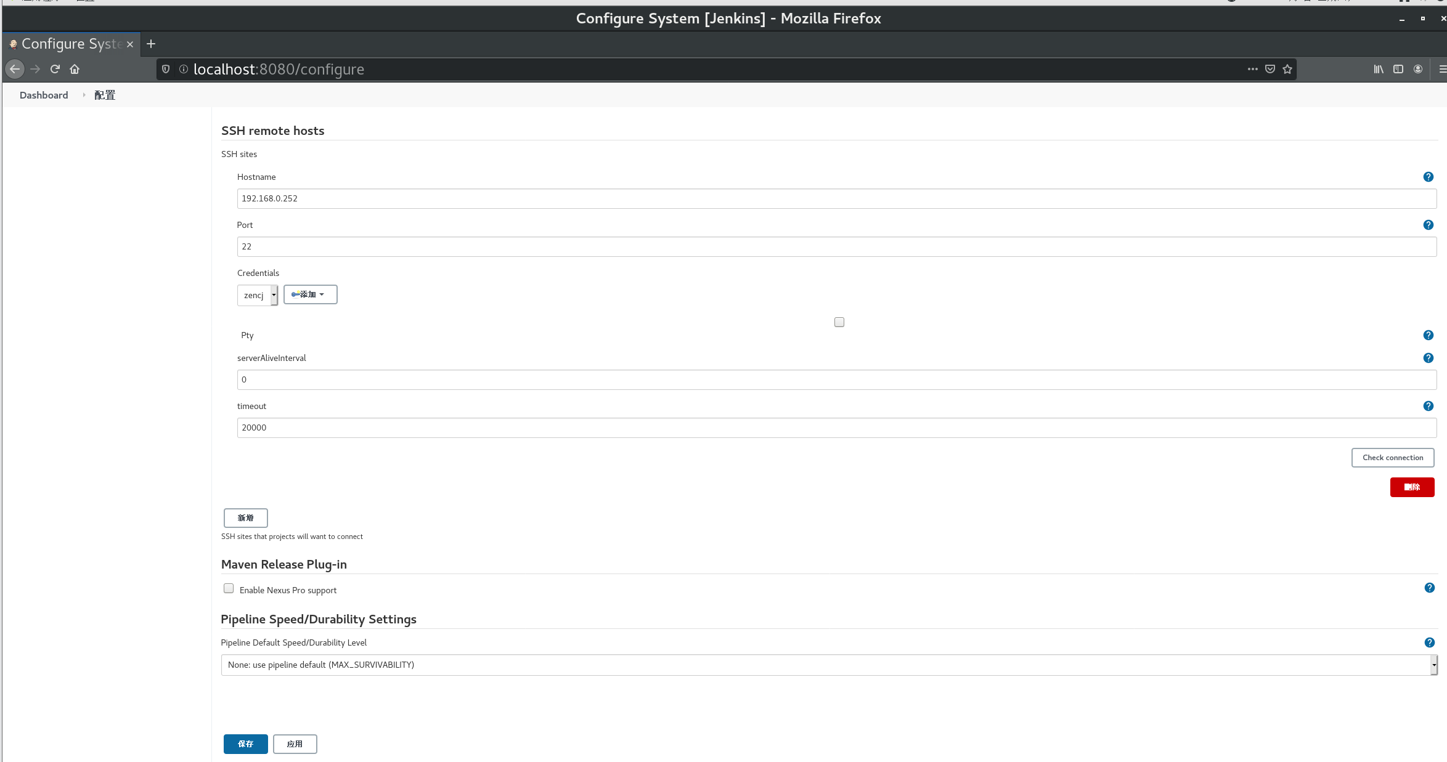Click the SSH remote hosts heading
This screenshot has height=762, width=1447.
click(x=272, y=131)
